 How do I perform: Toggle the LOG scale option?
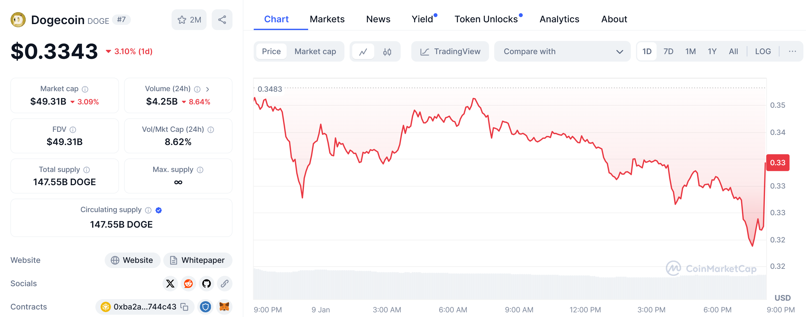click(x=762, y=52)
